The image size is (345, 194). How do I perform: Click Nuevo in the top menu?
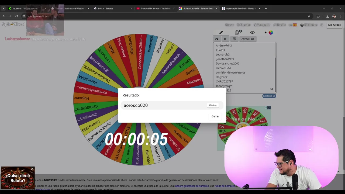(229, 25)
